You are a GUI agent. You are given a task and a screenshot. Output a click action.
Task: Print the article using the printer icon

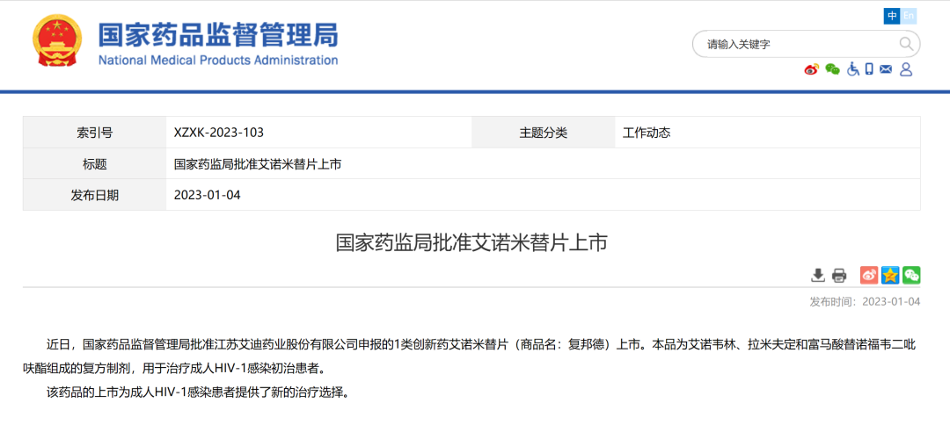(x=839, y=275)
